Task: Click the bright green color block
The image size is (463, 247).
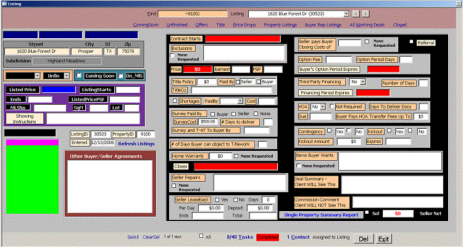Action: pyautogui.click(x=31, y=180)
